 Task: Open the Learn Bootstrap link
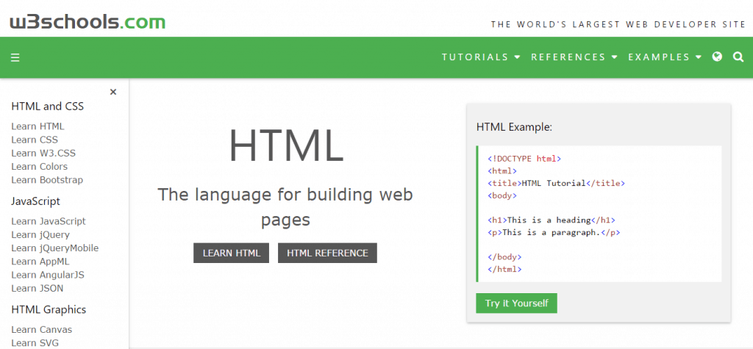(47, 180)
